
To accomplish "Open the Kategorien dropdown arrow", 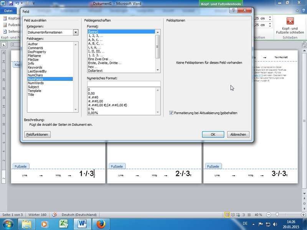I will pos(76,32).
